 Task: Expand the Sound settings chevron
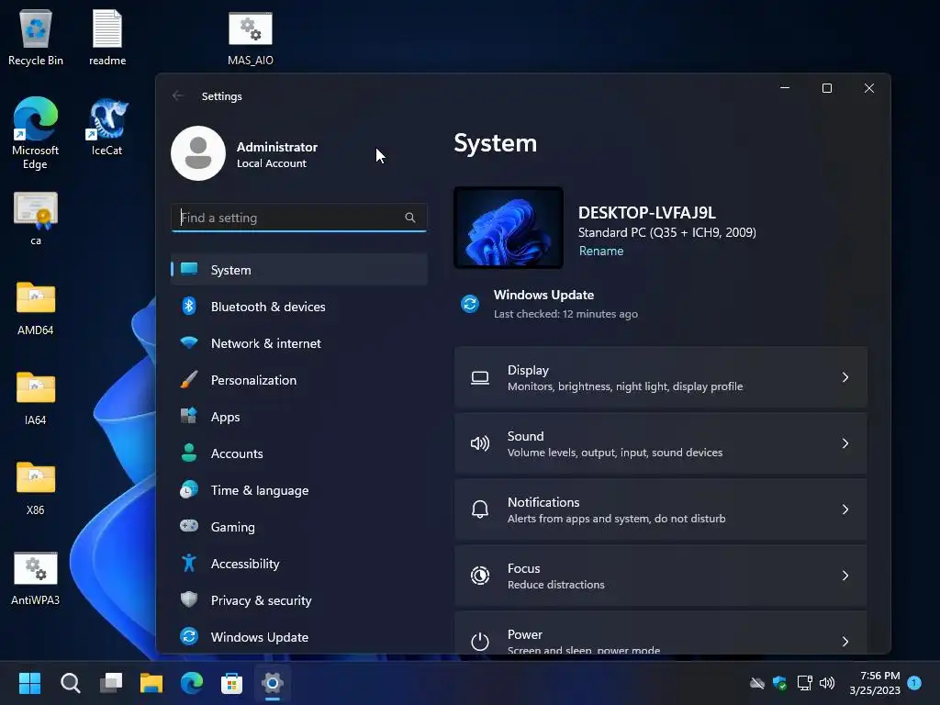click(x=845, y=443)
